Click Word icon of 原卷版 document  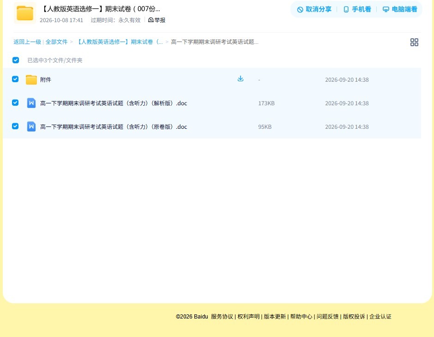point(31,126)
